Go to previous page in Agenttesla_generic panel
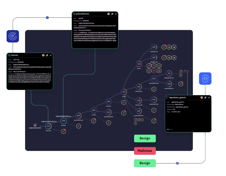The width and height of the screenshot is (226, 176). 167,129
